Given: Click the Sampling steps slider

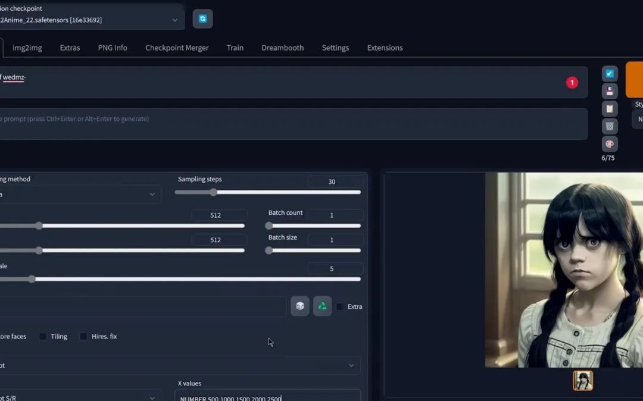Looking at the screenshot, I should (x=268, y=192).
